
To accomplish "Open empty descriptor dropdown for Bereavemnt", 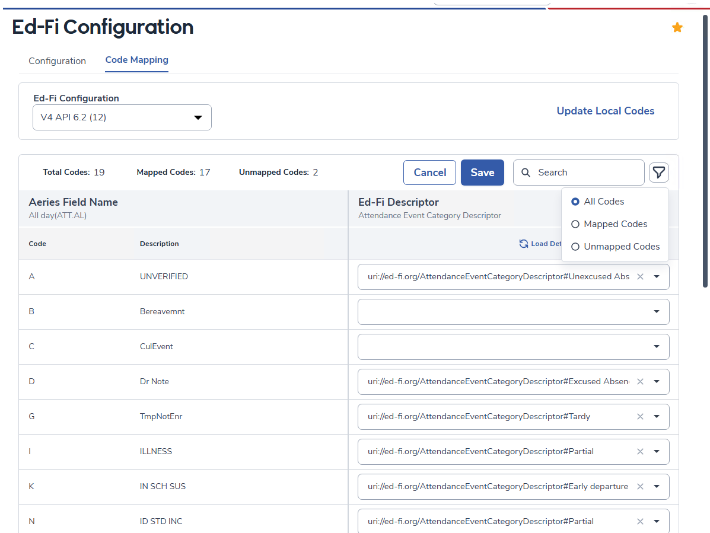I will 514,312.
